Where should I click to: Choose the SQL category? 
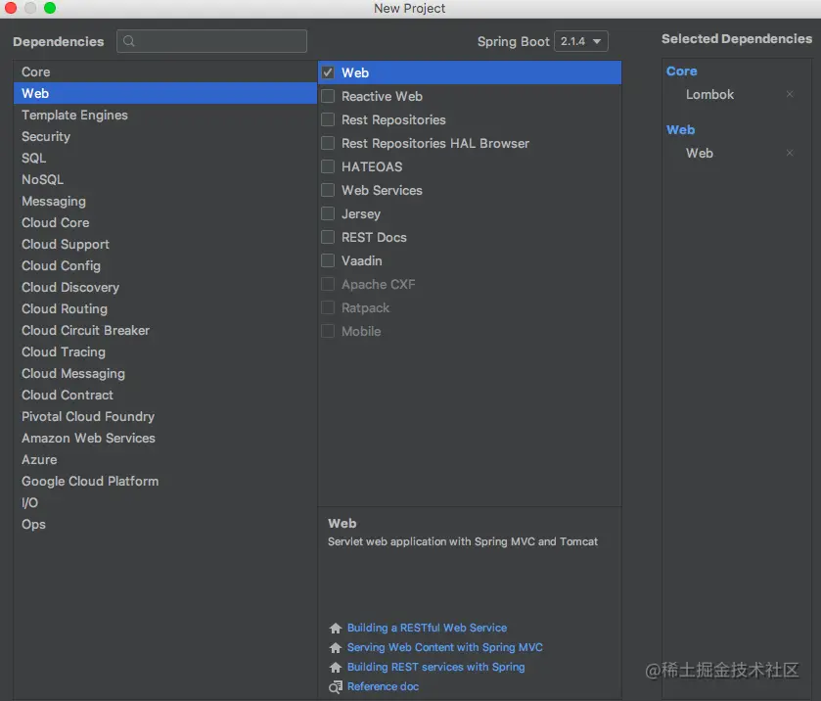click(165, 158)
